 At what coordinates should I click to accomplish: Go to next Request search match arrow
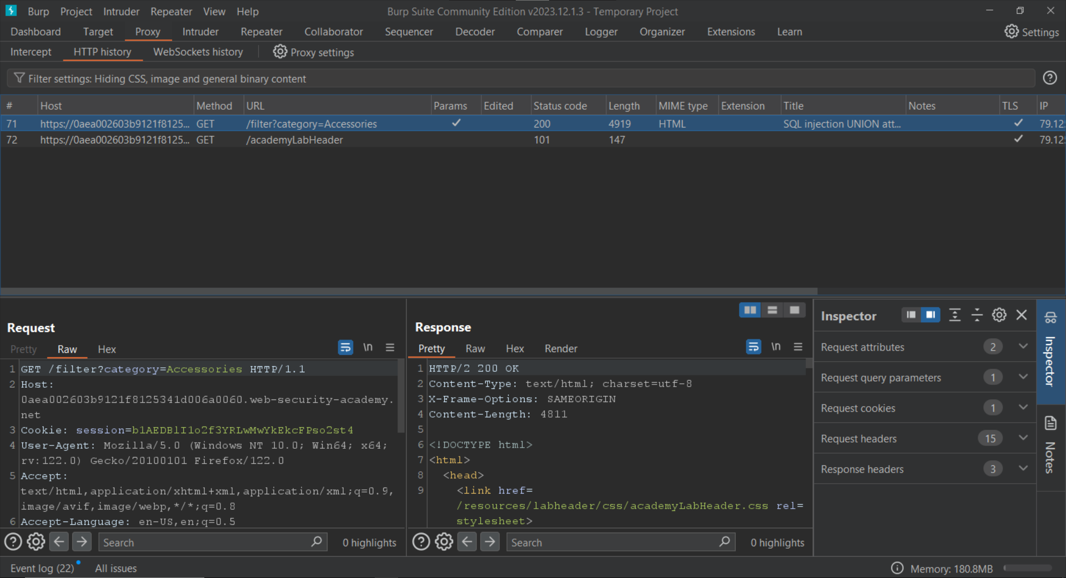click(x=82, y=542)
